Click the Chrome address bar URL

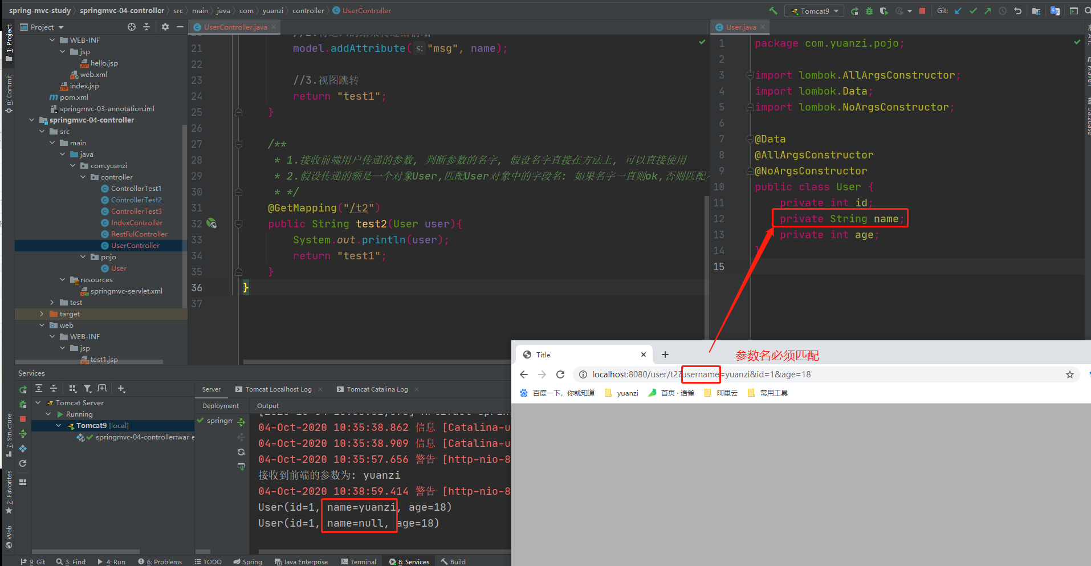[701, 374]
